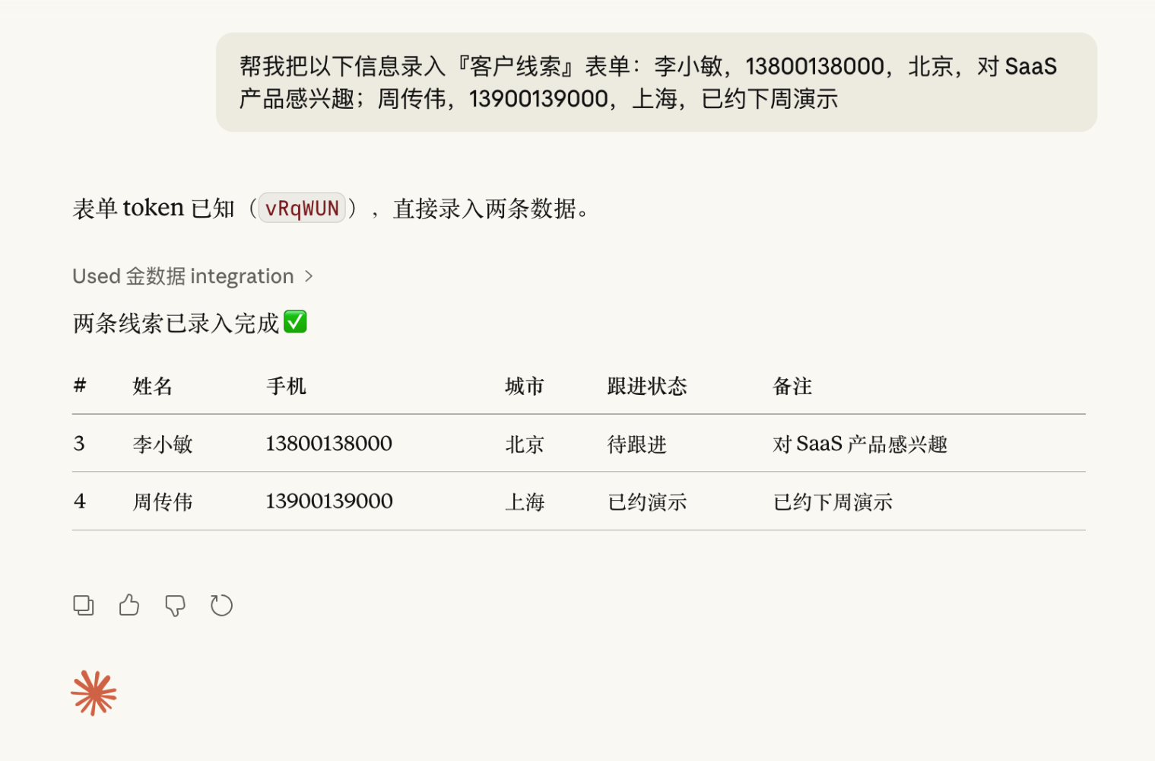Image resolution: width=1155 pixels, height=761 pixels.
Task: Click the vRqWUN token code
Action: click(302, 209)
